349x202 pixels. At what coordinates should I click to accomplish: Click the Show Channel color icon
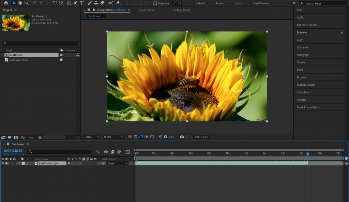coord(160,137)
